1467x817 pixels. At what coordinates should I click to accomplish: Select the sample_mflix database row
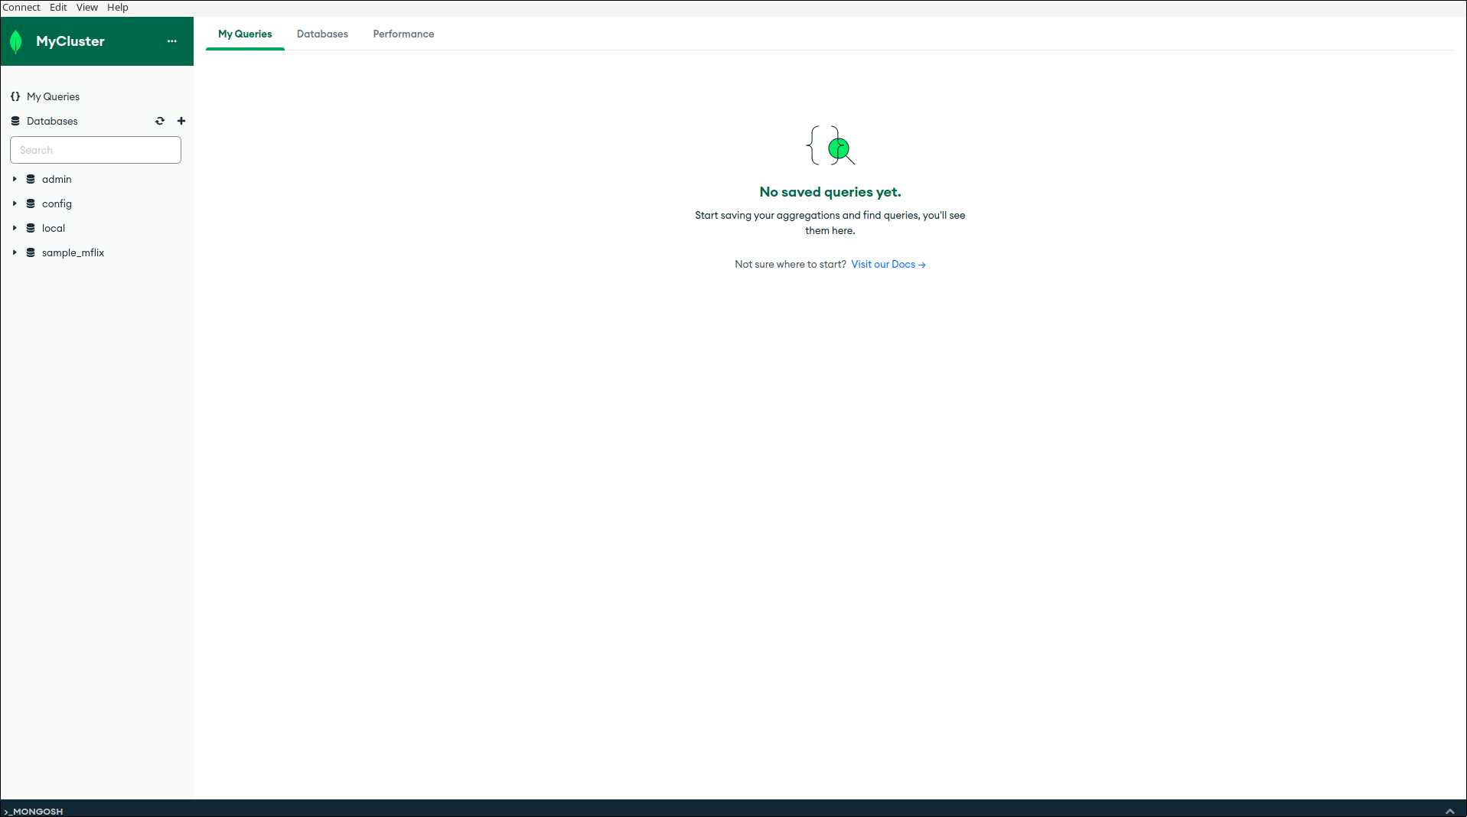[x=96, y=252]
